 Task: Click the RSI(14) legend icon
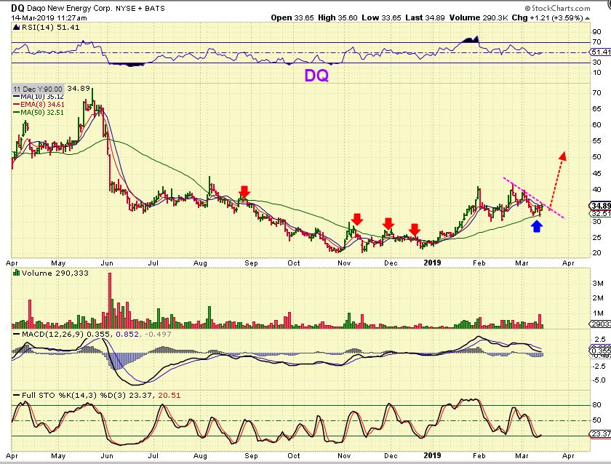tap(16, 27)
